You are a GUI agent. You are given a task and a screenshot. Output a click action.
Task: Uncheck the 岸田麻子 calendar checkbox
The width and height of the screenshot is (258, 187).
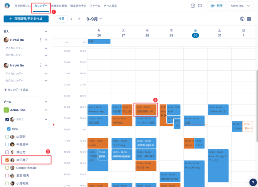pos(7,160)
